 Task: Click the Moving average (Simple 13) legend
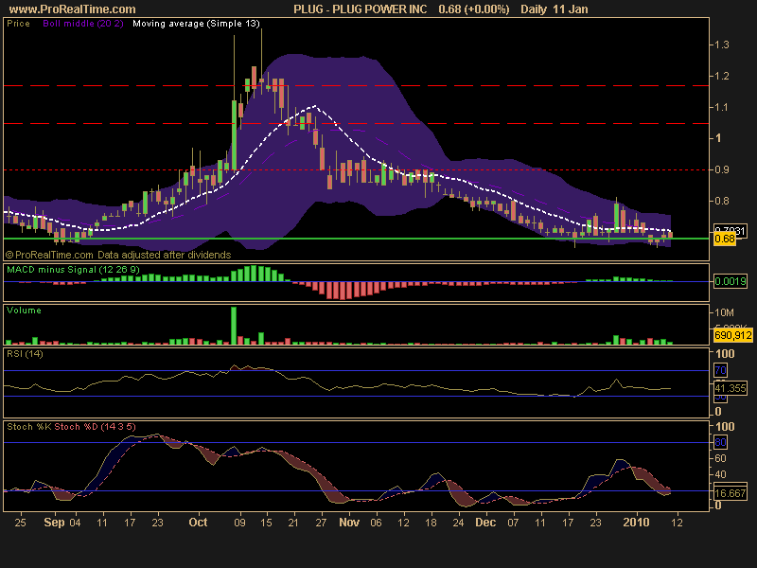coord(196,23)
